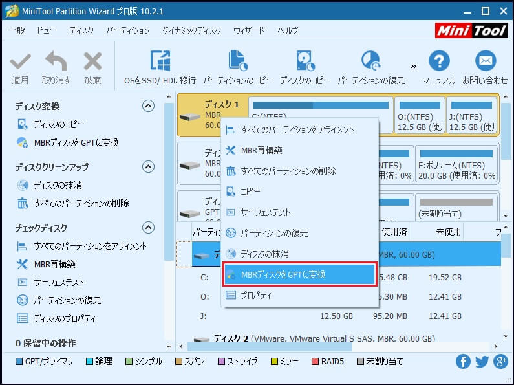Select the O:(NTFS) partition block
Screen dimensions: 514x385
(420, 115)
